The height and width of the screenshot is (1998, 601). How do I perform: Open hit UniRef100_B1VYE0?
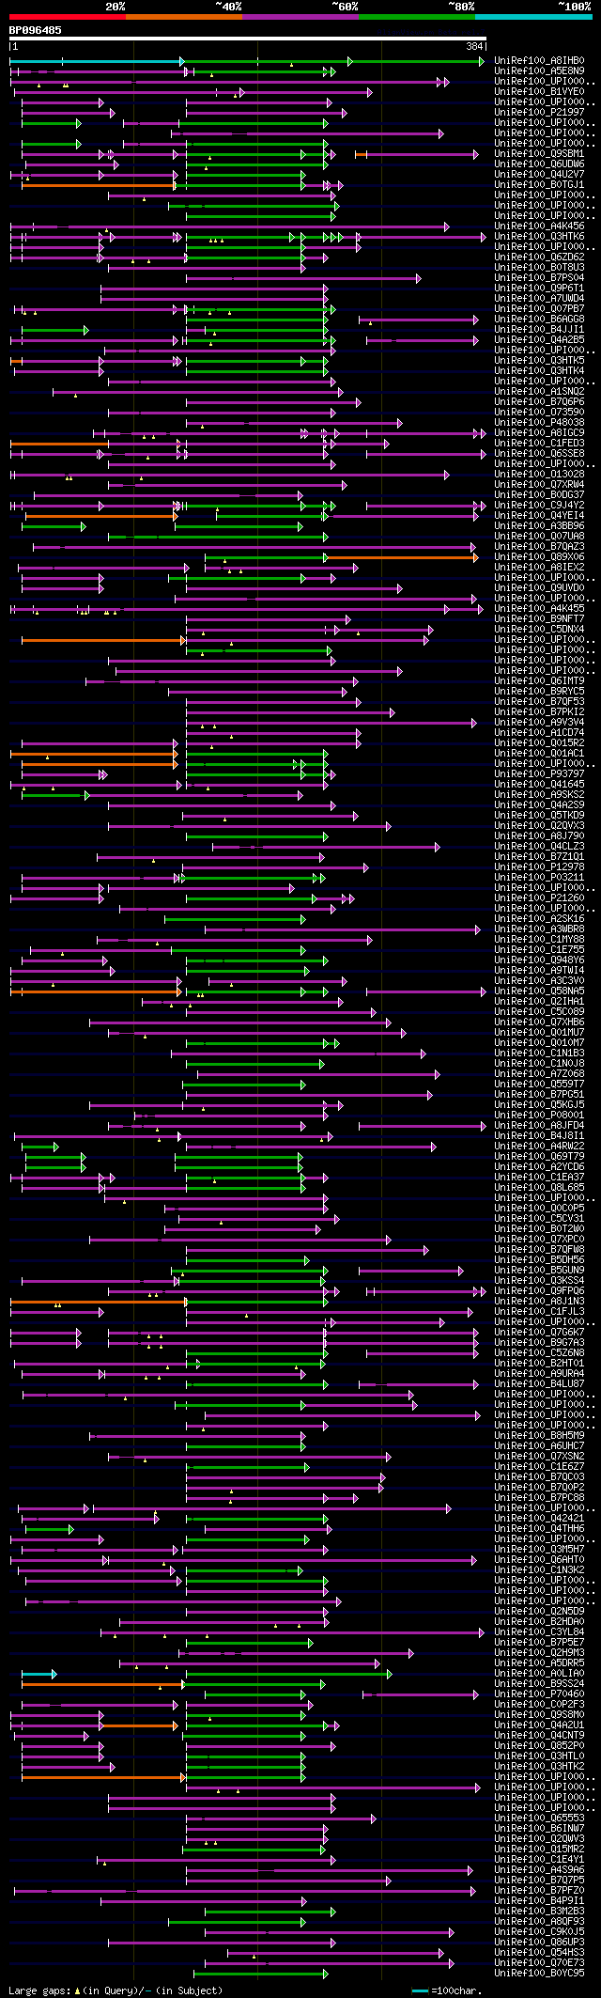(x=539, y=92)
